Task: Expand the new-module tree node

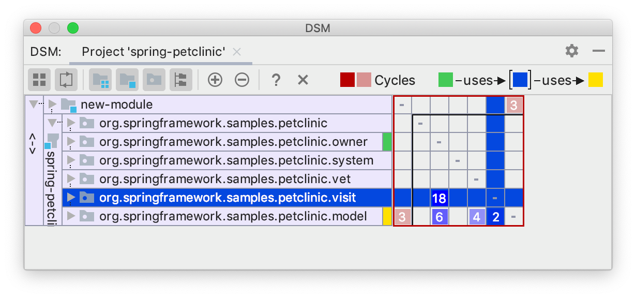Action: pos(52,105)
